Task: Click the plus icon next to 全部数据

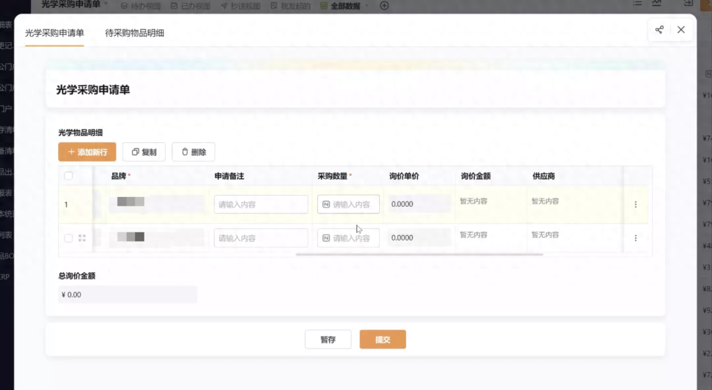Action: tap(384, 5)
